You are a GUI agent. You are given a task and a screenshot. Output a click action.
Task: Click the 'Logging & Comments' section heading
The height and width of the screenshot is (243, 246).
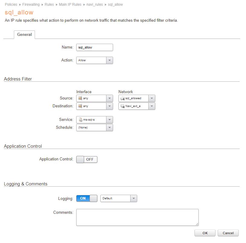26,184
